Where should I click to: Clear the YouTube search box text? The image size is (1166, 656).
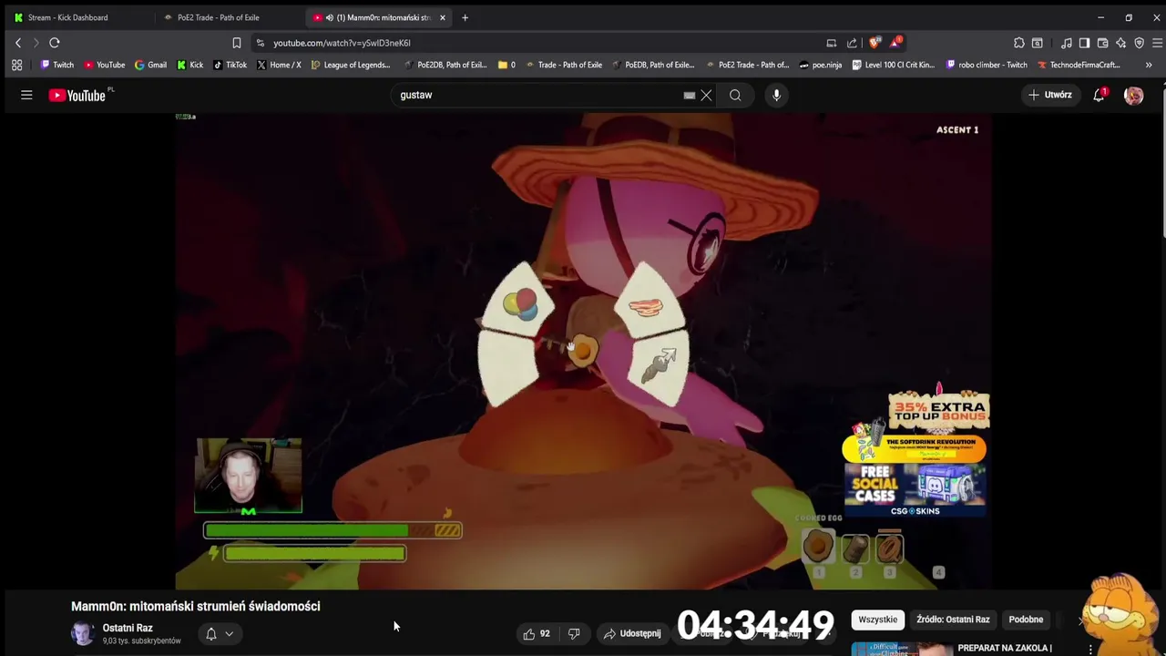click(706, 95)
